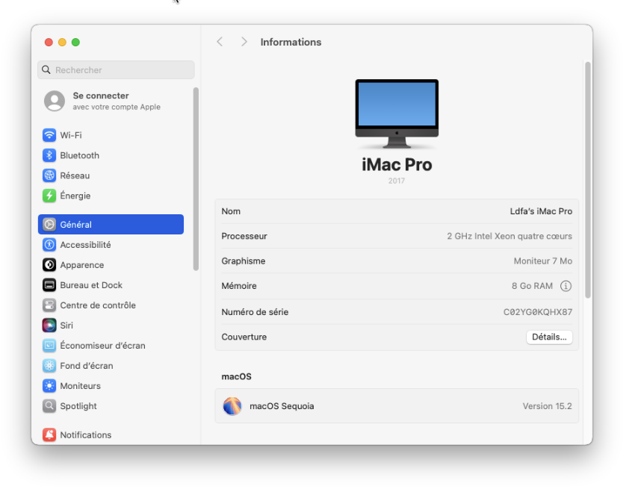This screenshot has height=492, width=635.
Task: Click the Spotlight magnifier icon
Action: (49, 406)
